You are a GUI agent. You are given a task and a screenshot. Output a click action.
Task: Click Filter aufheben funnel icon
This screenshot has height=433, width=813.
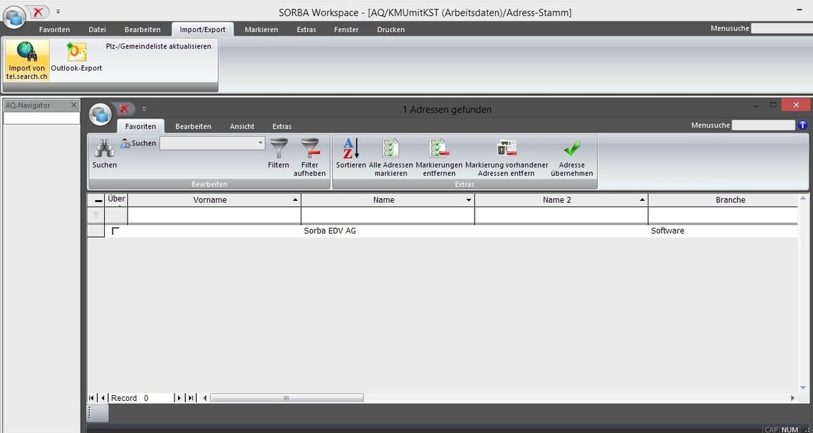point(310,148)
